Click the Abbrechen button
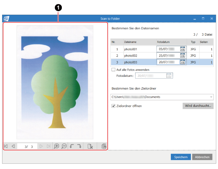This screenshot has height=169, width=218. 202,157
